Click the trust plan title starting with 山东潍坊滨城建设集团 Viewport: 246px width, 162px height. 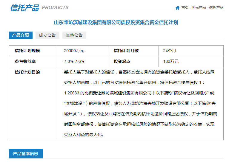click(116, 22)
